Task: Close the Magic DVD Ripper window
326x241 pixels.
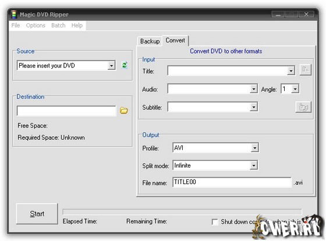Action: click(x=306, y=14)
